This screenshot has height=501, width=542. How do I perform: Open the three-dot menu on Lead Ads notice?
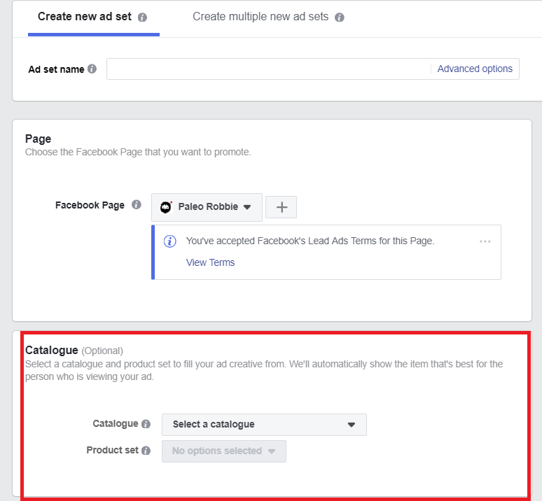(485, 241)
